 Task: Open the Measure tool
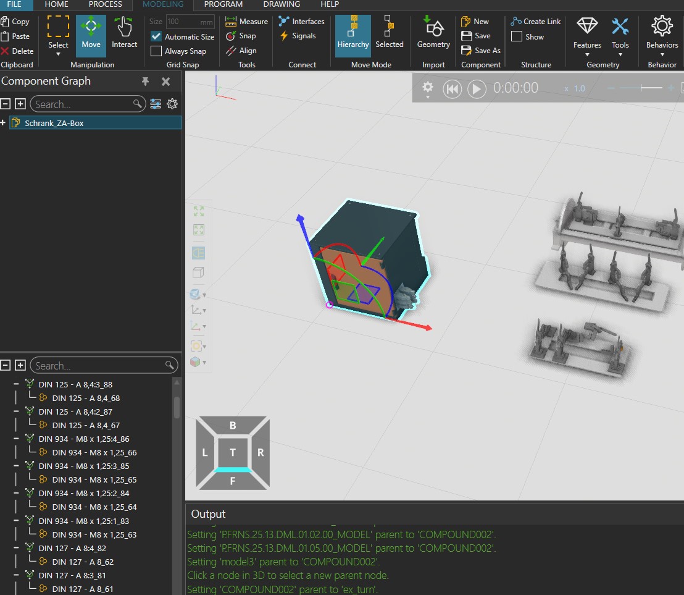tap(246, 20)
